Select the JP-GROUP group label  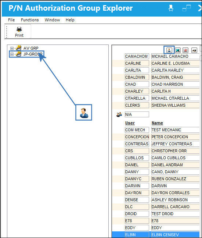point(33,54)
